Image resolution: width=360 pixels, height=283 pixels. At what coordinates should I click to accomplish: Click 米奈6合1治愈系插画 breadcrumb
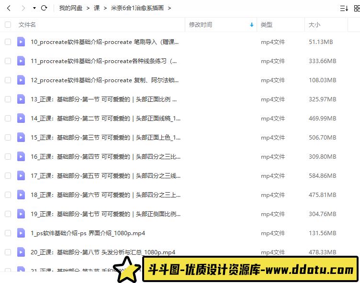point(137,8)
